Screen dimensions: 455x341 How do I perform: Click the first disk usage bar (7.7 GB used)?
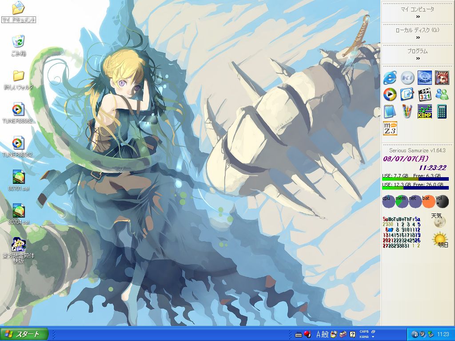pyautogui.click(x=415, y=179)
